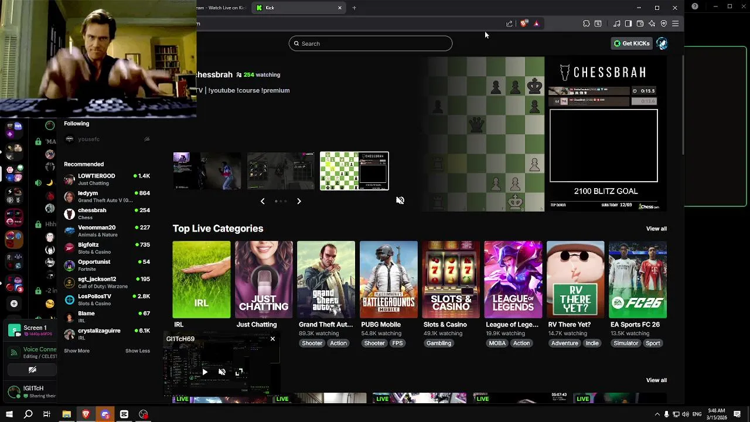Open the browser extensions puzzle icon
This screenshot has width=750, height=422.
(587, 23)
